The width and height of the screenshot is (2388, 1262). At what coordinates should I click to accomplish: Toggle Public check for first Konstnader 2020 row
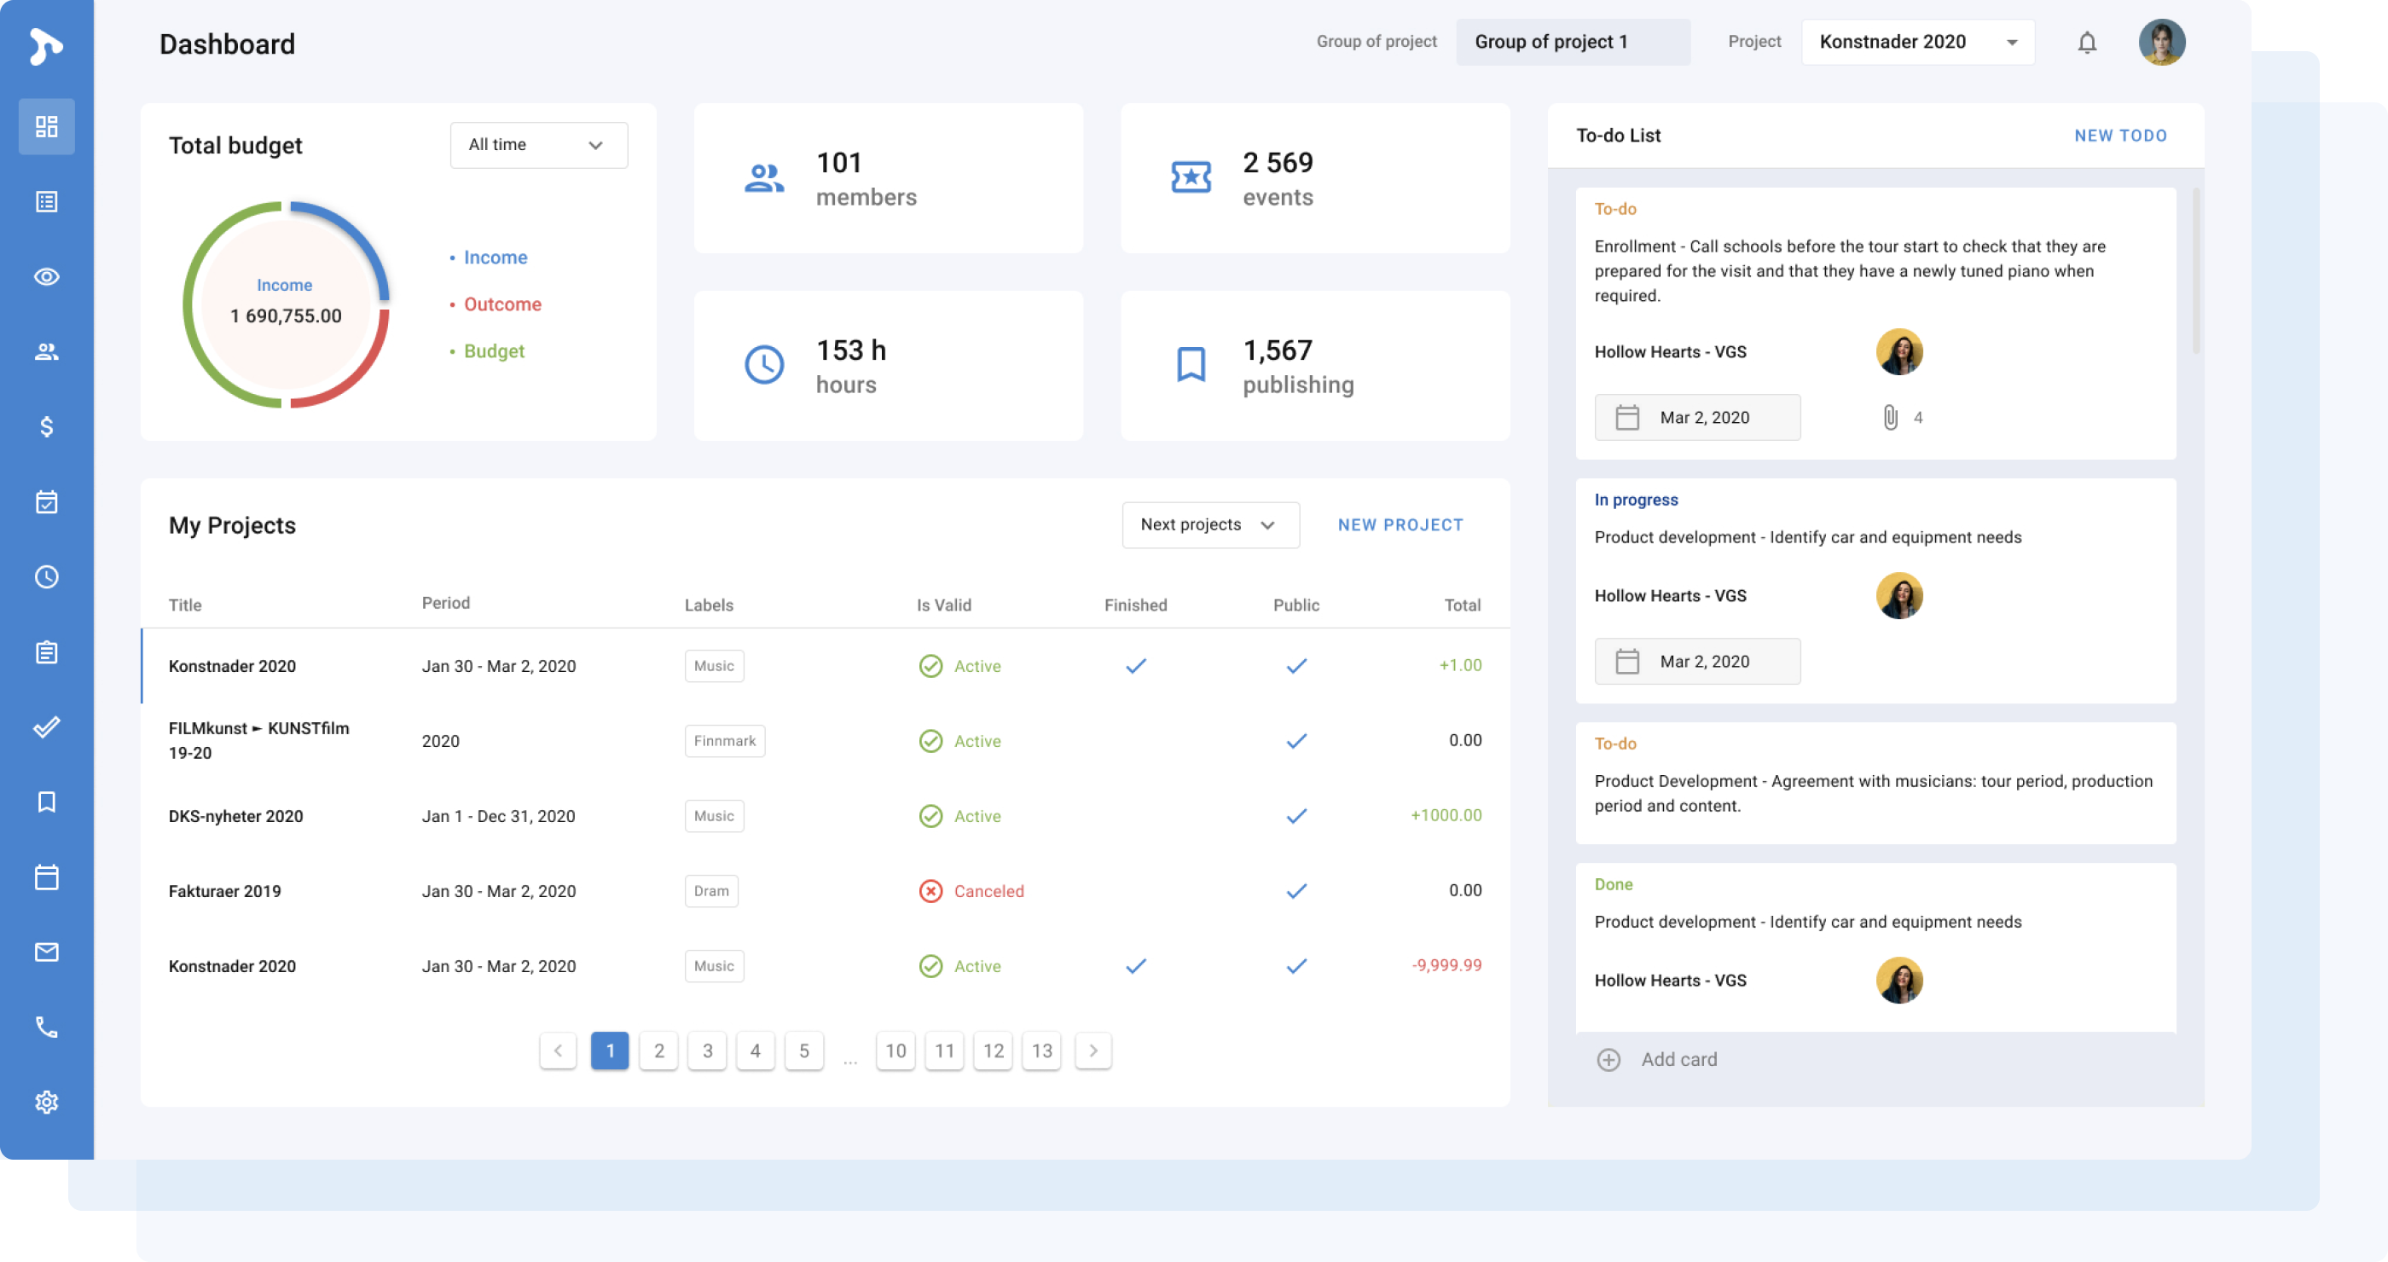[x=1296, y=665]
